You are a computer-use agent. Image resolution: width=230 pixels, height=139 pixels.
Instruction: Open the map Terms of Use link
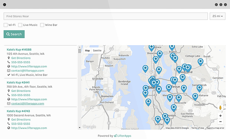198,128
